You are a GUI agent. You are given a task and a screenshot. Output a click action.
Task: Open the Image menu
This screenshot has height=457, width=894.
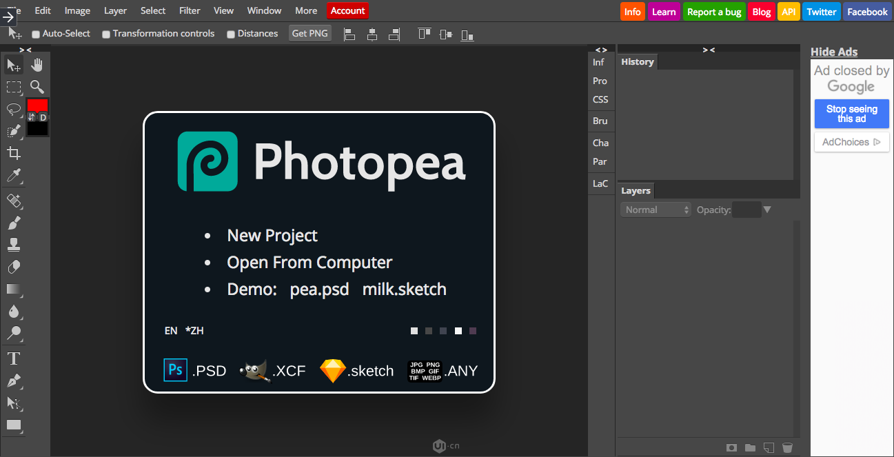(x=77, y=10)
